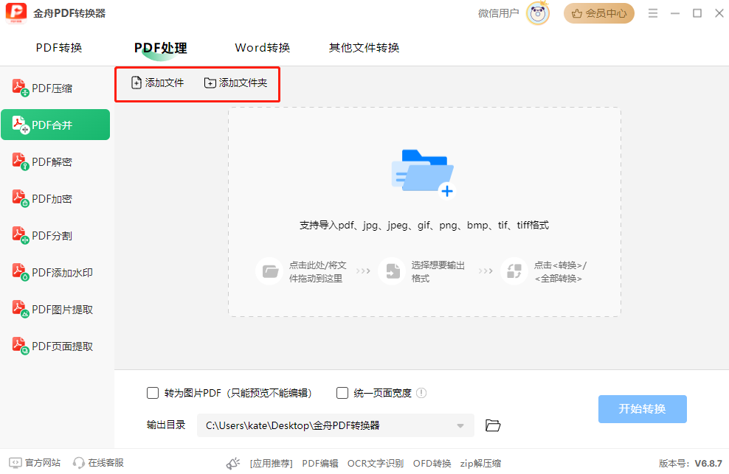
Task: Select PDF页面提取 page extraction
Action: click(x=55, y=346)
